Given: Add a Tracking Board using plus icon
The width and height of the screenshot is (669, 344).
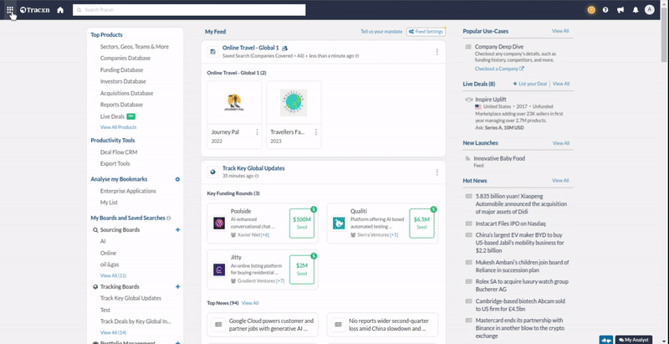Looking at the screenshot, I should click(177, 287).
